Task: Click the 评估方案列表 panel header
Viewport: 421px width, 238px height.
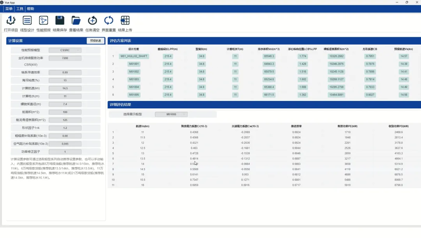Action: click(120, 41)
